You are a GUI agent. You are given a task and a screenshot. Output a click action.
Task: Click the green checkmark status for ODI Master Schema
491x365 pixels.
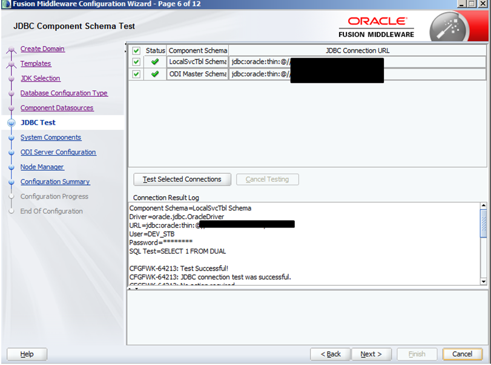[155, 74]
